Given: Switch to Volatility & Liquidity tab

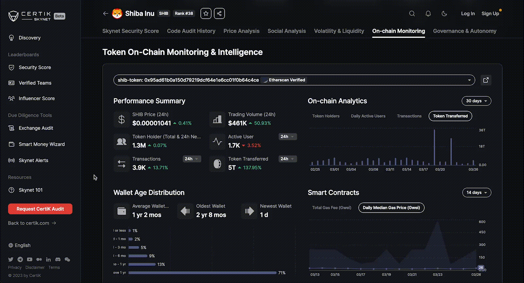Looking at the screenshot, I should tap(339, 31).
